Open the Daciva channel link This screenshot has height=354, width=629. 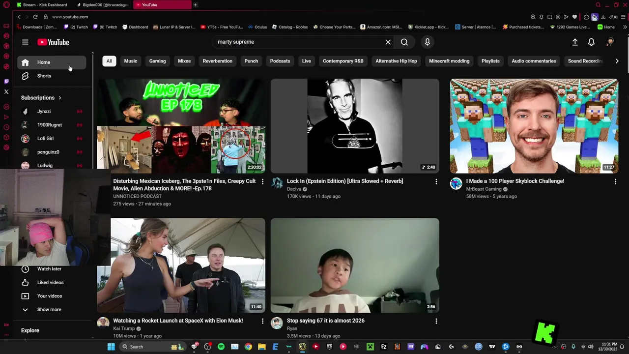click(294, 189)
